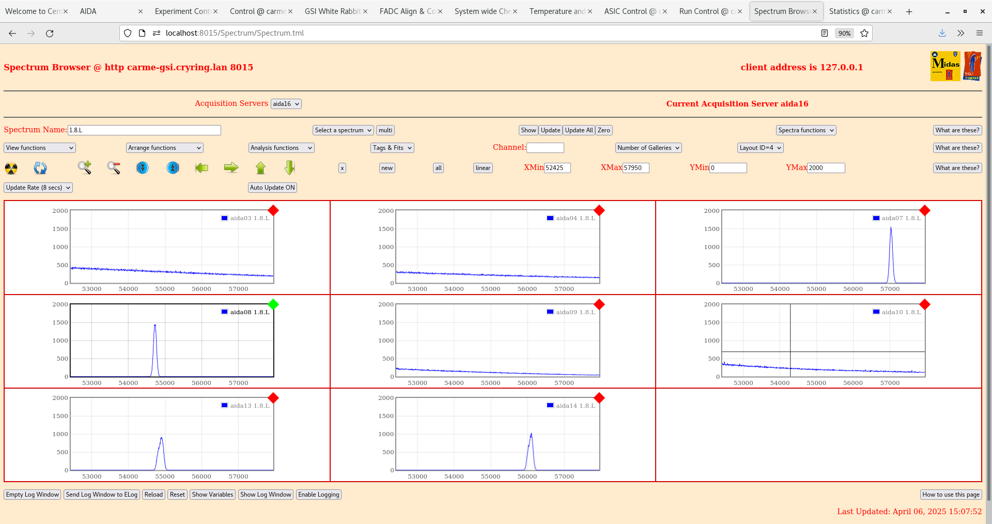Toggle the Auto Update ON button

(x=272, y=188)
